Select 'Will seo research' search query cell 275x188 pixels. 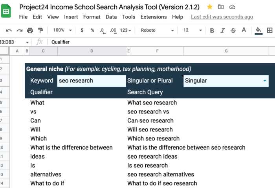tap(150, 130)
